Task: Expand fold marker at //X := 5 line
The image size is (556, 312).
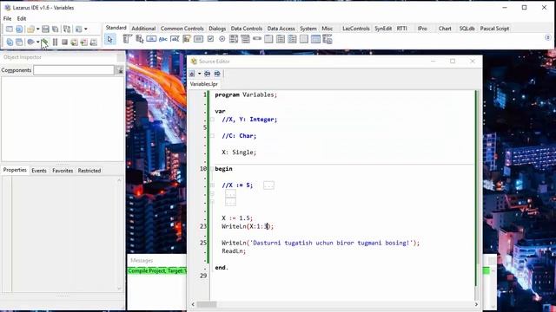Action: click(212, 185)
